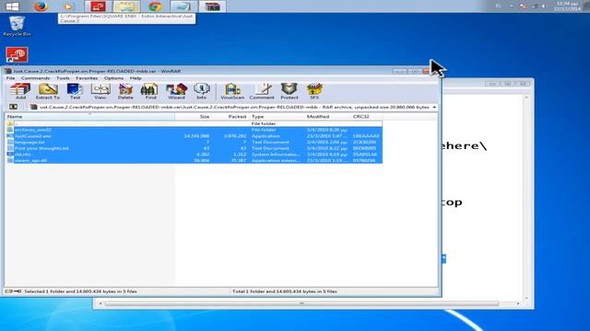Click the Comment toolbar icon
The height and width of the screenshot is (331, 590).
click(262, 91)
